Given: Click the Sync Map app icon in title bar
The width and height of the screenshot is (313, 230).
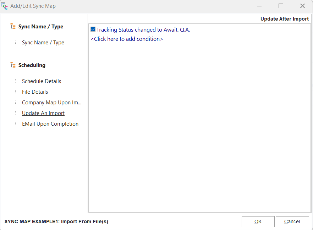Looking at the screenshot, I should pos(4,6).
